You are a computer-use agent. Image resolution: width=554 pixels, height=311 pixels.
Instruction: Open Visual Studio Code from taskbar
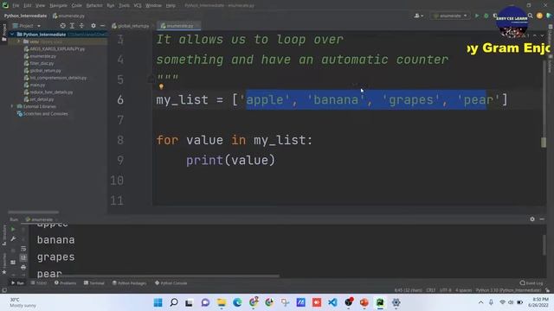point(332,302)
